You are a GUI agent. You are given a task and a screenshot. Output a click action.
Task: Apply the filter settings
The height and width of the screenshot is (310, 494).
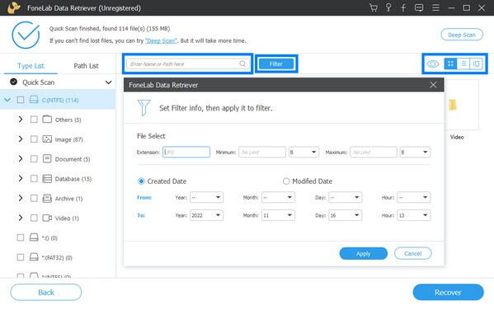pos(363,253)
